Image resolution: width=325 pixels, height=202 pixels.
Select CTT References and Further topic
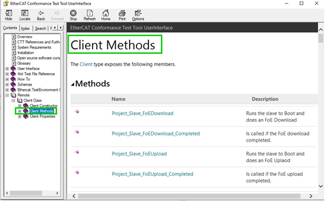pyautogui.click(x=39, y=42)
